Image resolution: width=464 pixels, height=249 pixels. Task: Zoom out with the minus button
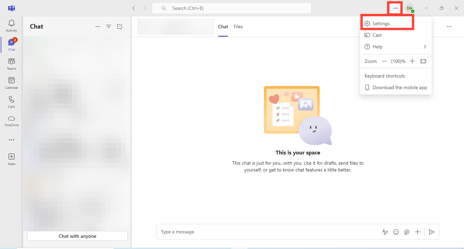tap(384, 61)
